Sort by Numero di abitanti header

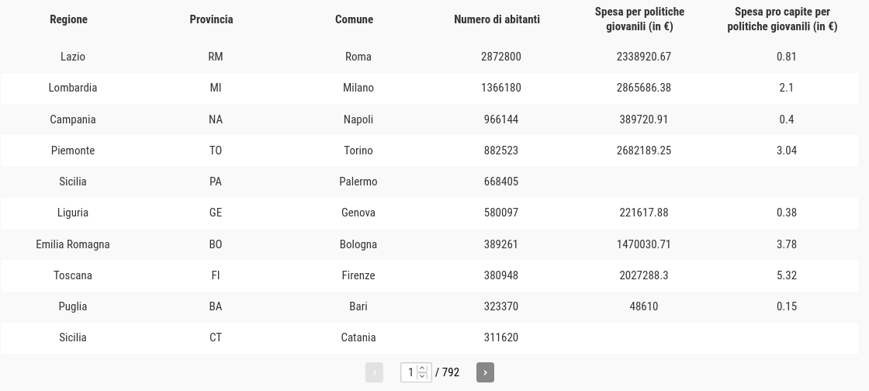(x=497, y=19)
